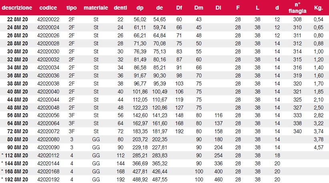Click product code 42020024
Image resolution: width=329 pixels, height=183 pixels.
(48, 27)
